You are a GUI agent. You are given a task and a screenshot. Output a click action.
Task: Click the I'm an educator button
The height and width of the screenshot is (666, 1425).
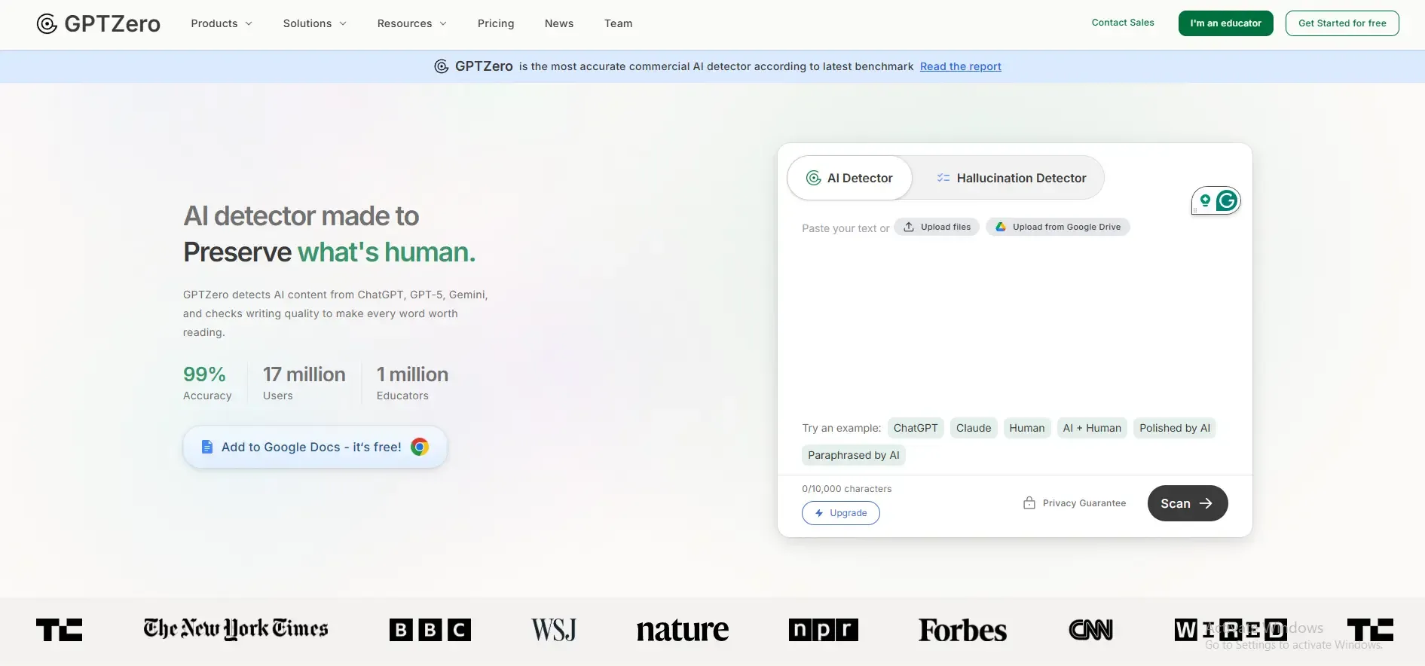[1225, 23]
